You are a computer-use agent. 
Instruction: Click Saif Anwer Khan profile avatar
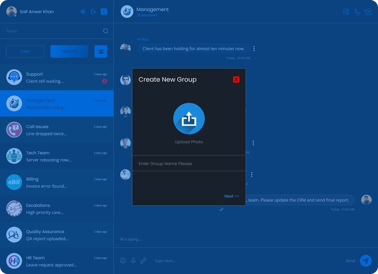click(x=12, y=12)
